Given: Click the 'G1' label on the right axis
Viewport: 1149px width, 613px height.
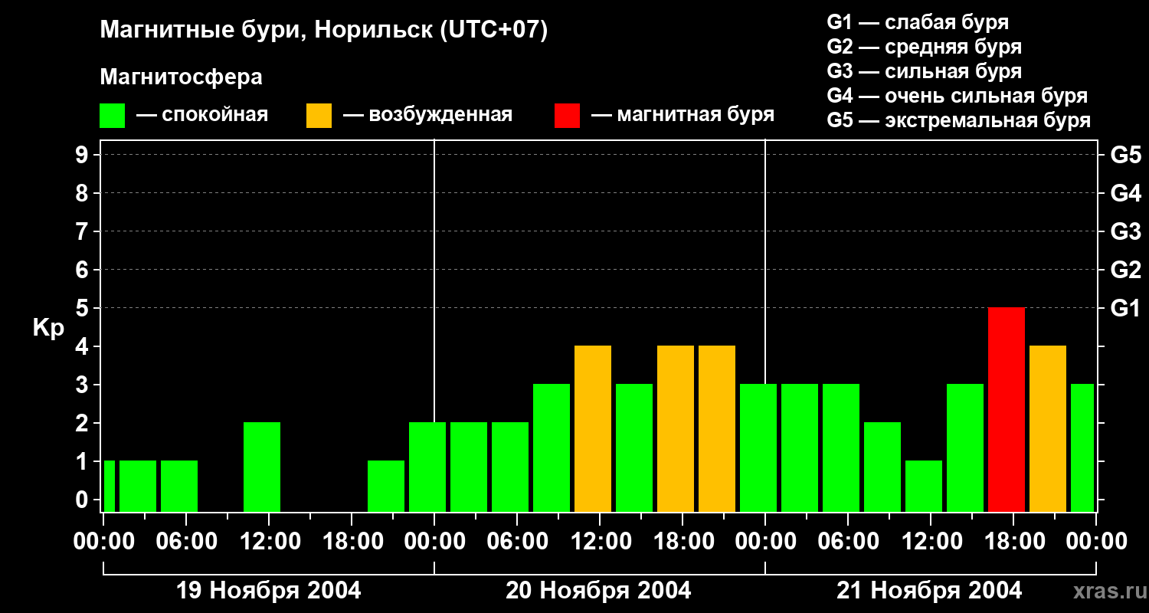Looking at the screenshot, I should coord(1125,308).
